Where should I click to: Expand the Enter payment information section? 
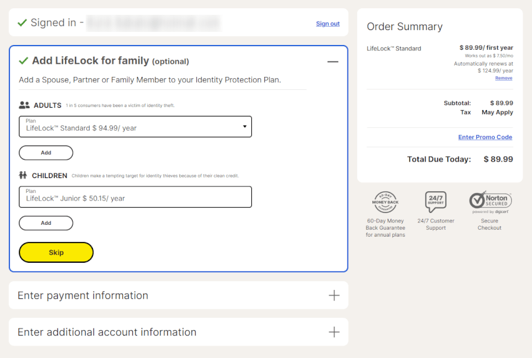coord(334,295)
